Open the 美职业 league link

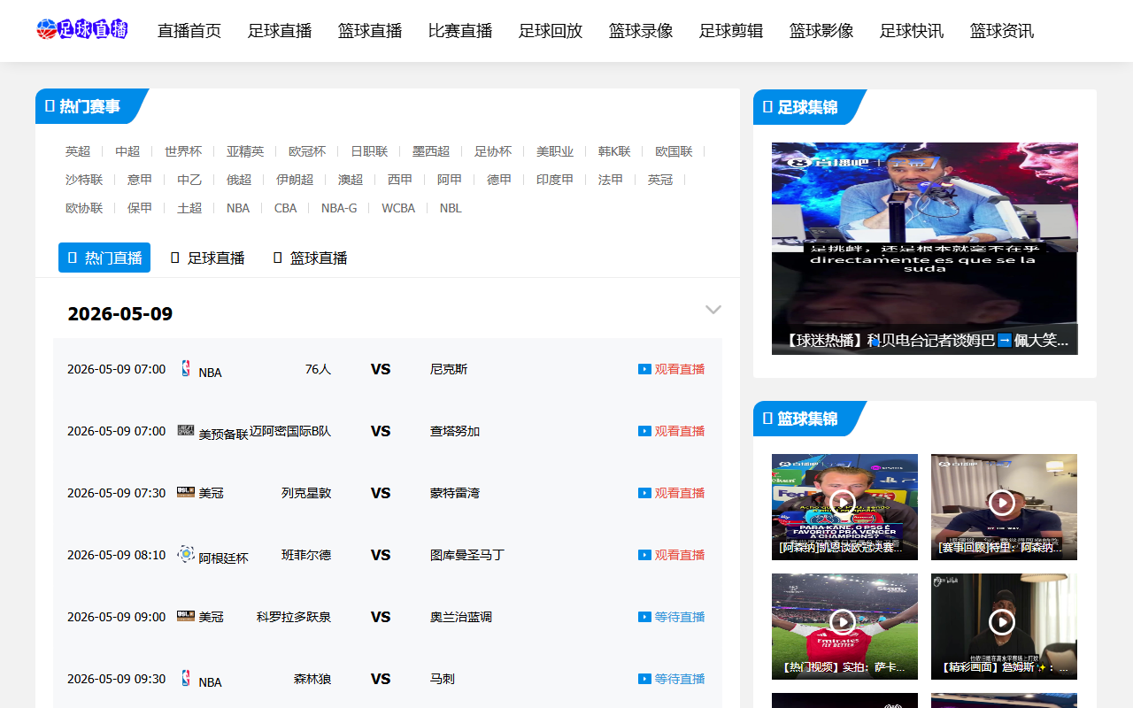555,151
